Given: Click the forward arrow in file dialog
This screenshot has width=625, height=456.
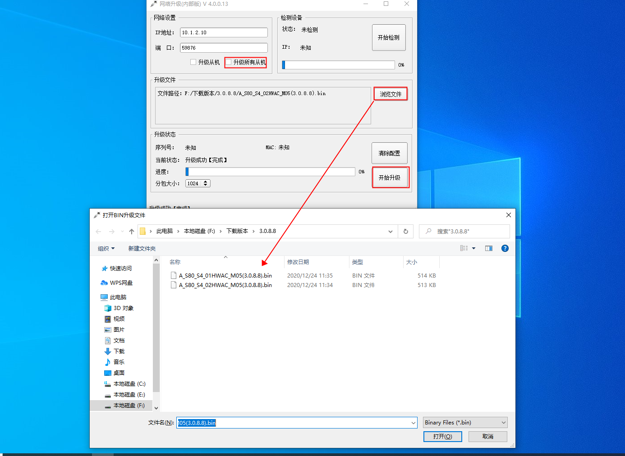Looking at the screenshot, I should pos(112,232).
